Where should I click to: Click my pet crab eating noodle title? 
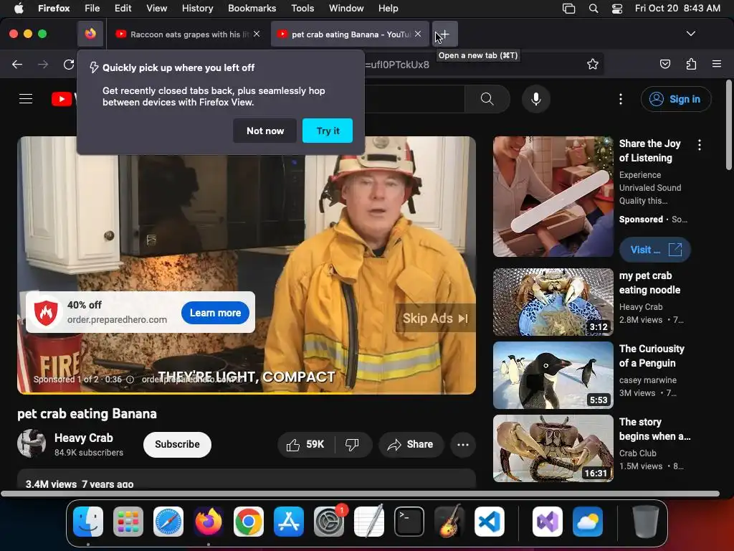click(649, 283)
